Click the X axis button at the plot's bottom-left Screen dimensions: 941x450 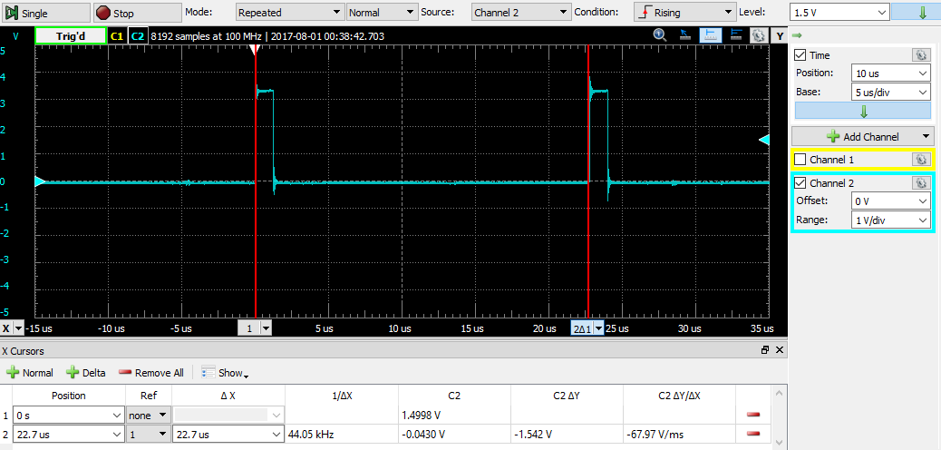[x=6, y=328]
